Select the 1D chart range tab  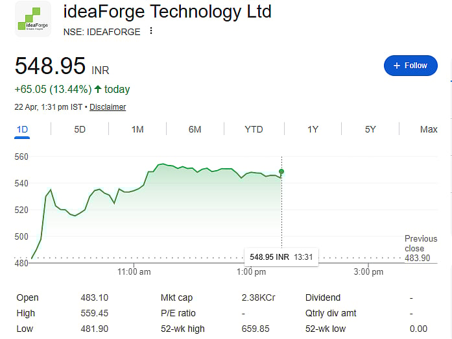coord(22,129)
